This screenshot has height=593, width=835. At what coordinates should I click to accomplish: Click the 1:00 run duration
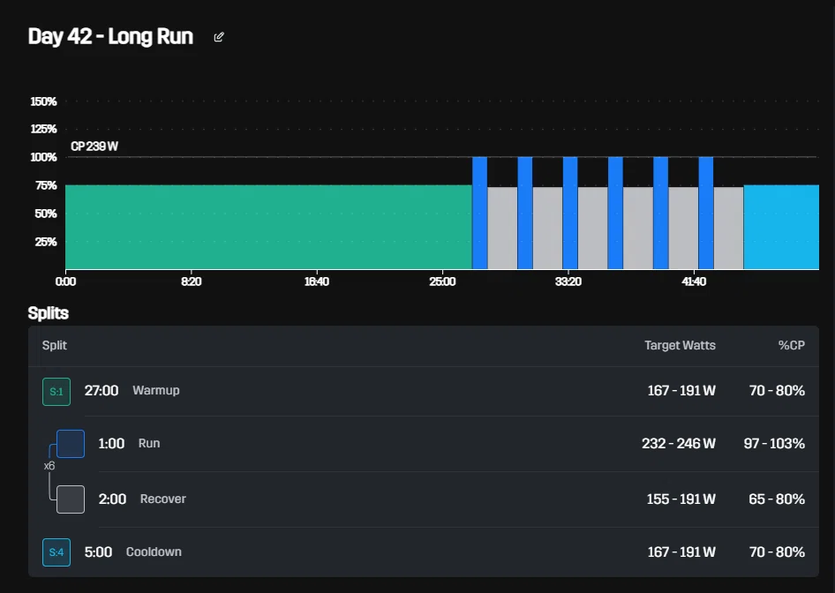[111, 443]
